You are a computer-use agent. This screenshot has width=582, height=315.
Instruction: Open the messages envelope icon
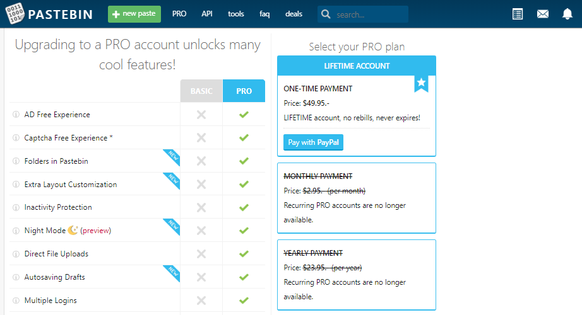543,14
